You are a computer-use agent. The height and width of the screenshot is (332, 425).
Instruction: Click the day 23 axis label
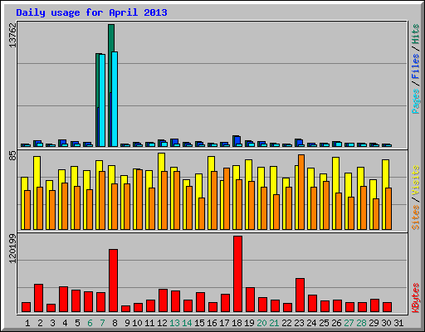pyautogui.click(x=299, y=323)
